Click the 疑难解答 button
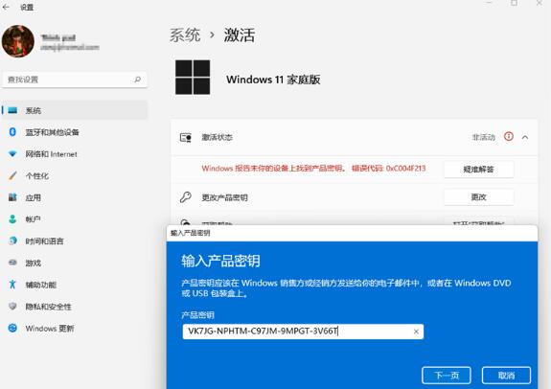Image resolution: width=551 pixels, height=389 pixels. (x=478, y=170)
